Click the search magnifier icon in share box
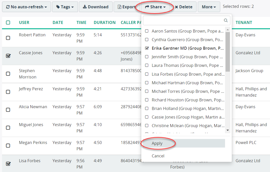 point(226,20)
